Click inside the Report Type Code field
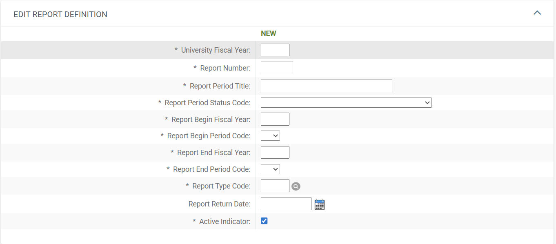This screenshot has width=556, height=244. 275,186
